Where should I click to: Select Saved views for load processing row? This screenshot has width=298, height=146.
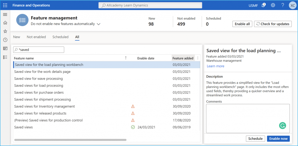point(107,86)
